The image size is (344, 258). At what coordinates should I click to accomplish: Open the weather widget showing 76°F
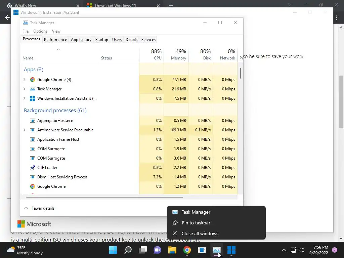[x=25, y=250]
